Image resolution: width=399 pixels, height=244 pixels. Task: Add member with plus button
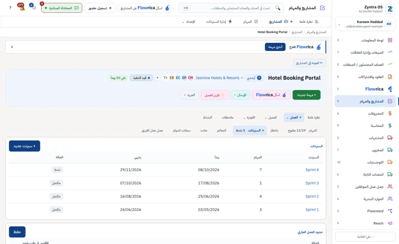point(157,78)
